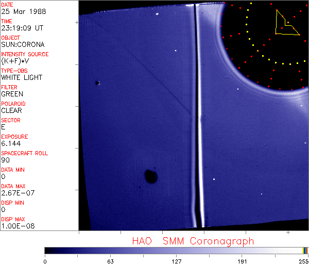
Task: Select the FILTER value 'GREEN'
Action: [x=12, y=94]
